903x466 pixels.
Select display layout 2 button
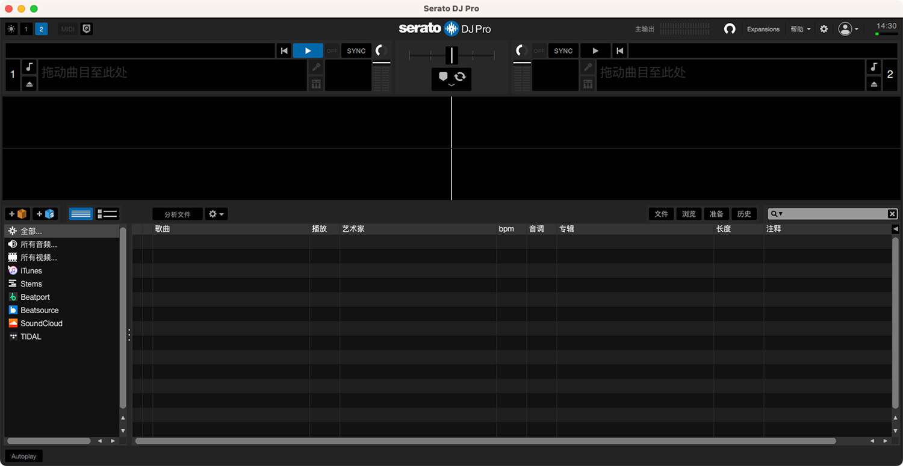pos(41,29)
